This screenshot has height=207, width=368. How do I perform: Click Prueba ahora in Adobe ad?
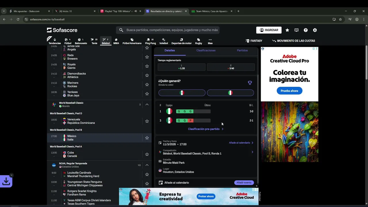click(x=289, y=91)
